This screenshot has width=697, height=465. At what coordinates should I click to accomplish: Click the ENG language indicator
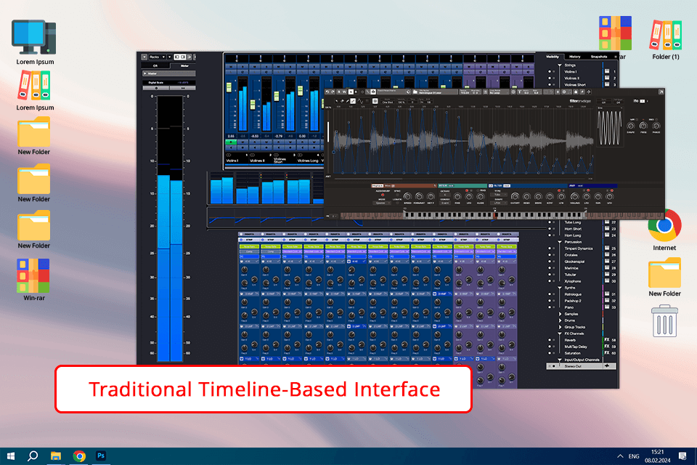click(x=634, y=456)
